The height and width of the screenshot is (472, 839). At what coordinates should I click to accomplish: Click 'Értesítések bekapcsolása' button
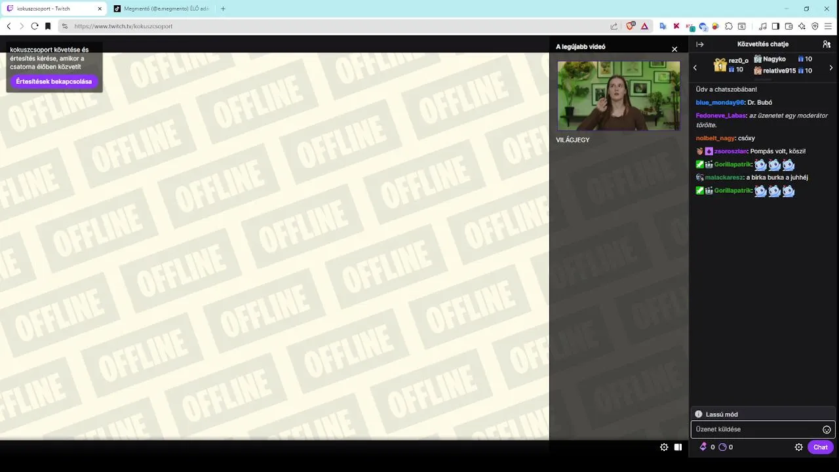click(x=54, y=81)
